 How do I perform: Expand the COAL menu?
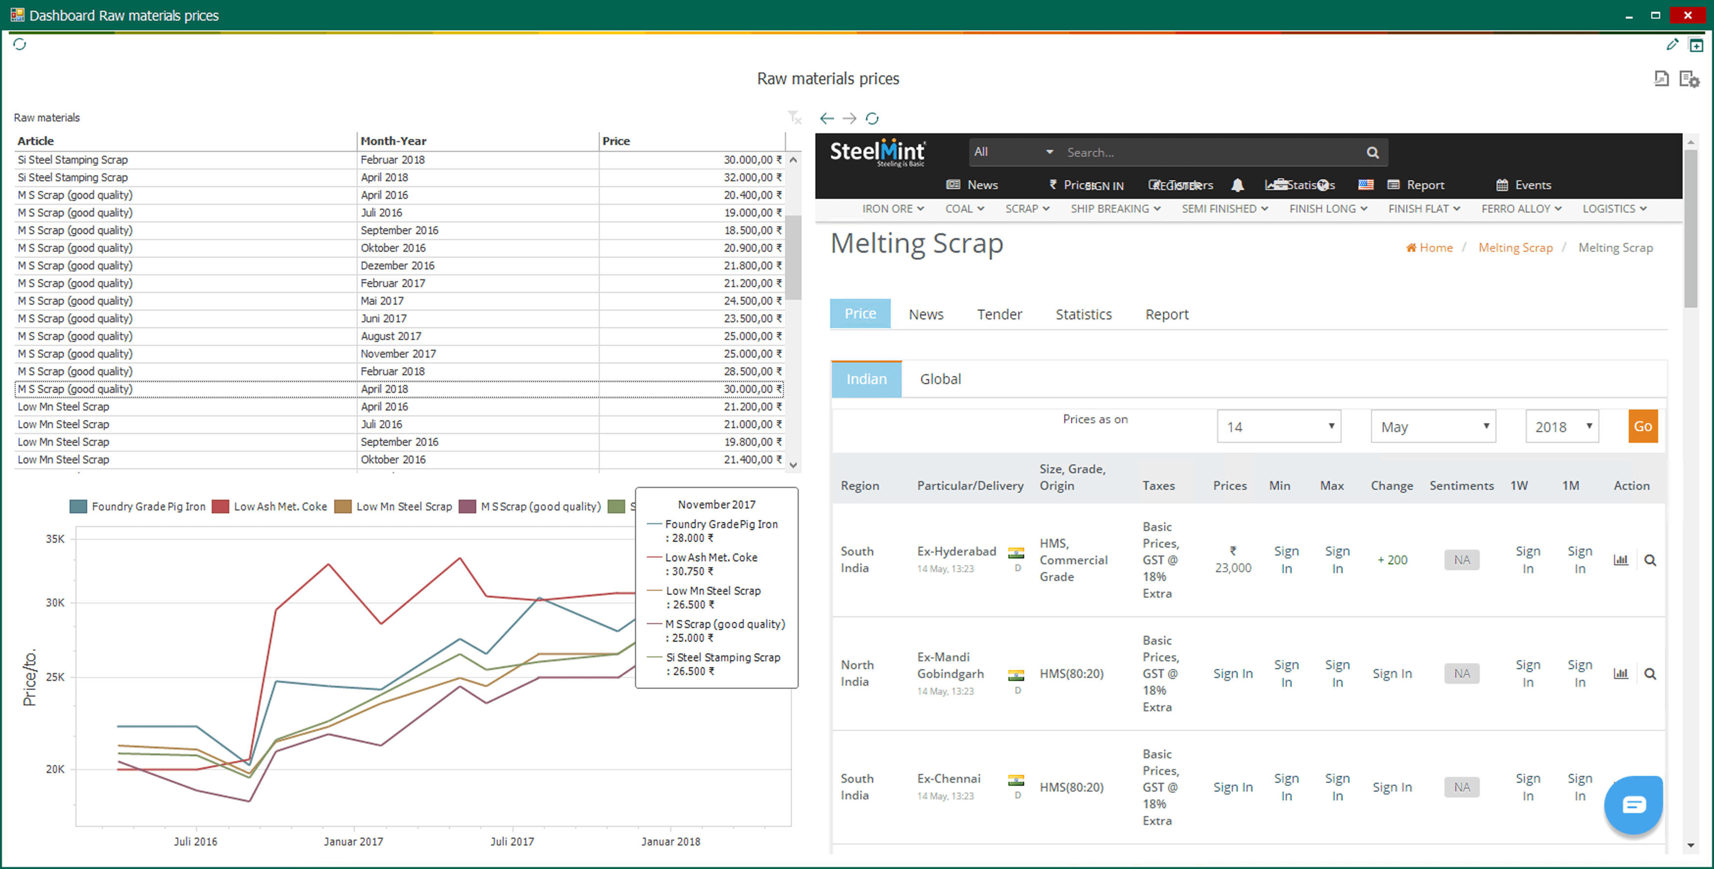[964, 208]
